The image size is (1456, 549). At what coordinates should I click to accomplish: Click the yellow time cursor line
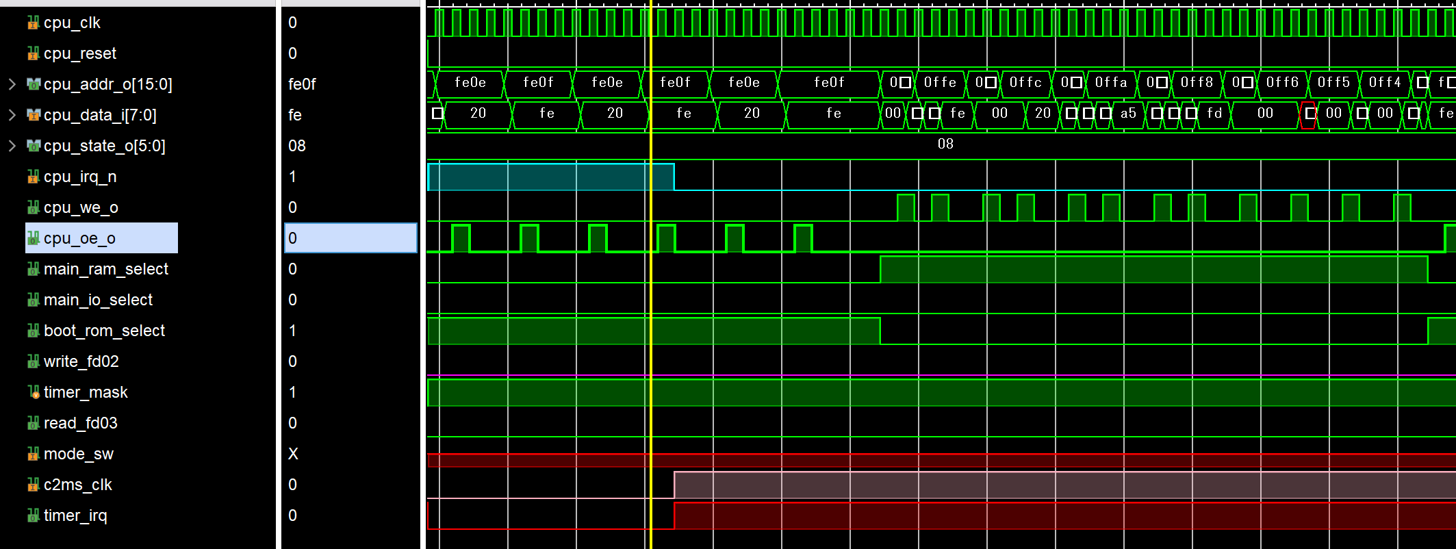coord(650,308)
